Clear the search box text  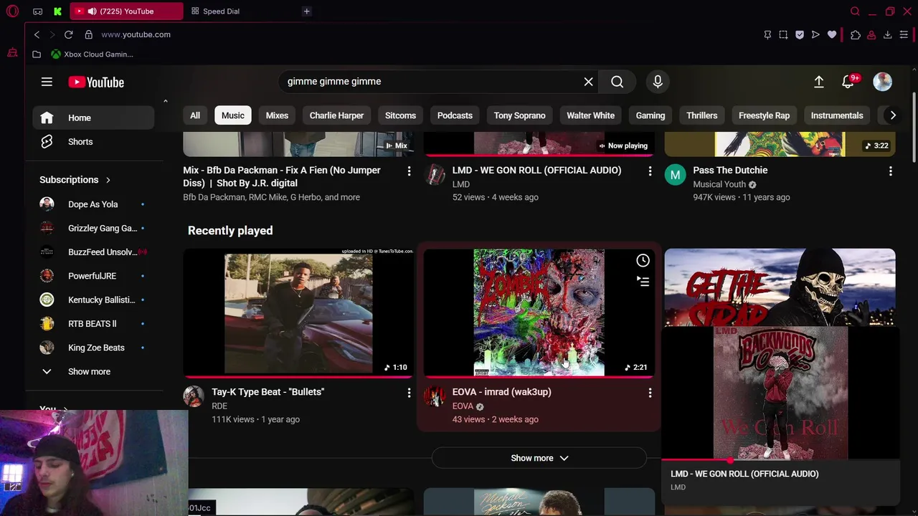588,82
